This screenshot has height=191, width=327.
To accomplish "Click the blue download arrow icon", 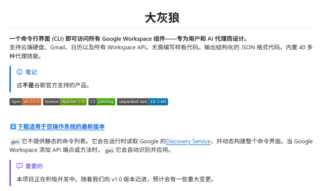I will (x=13, y=127).
